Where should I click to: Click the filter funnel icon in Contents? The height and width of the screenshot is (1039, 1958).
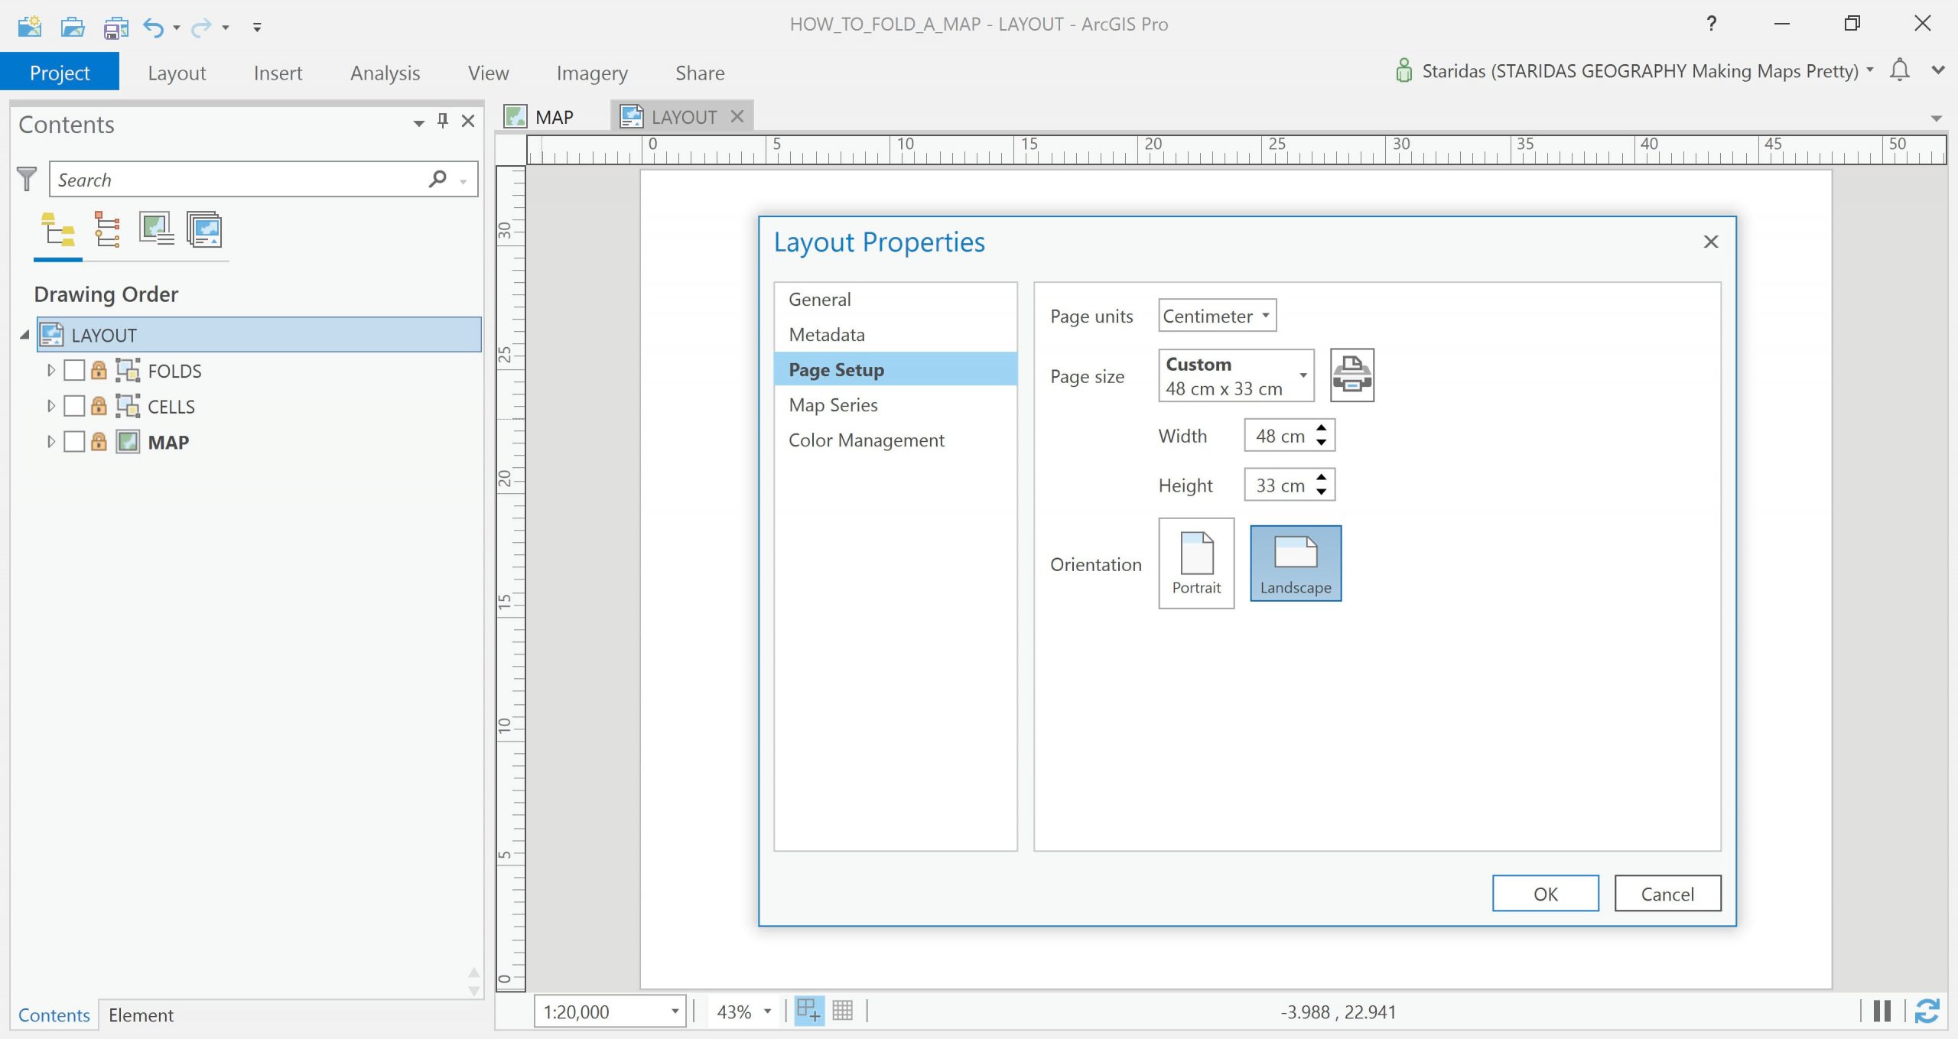pos(27,180)
